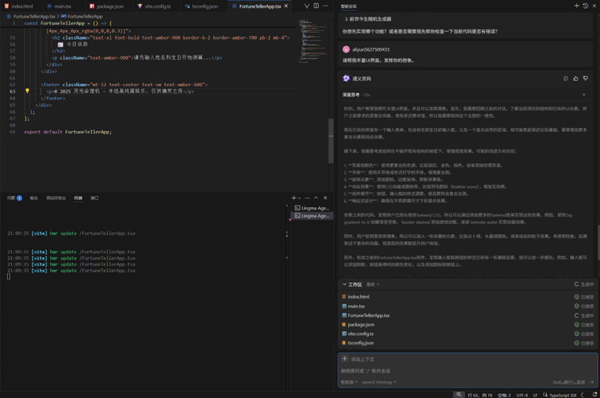Click the 生成中 status in workspace header
The height and width of the screenshot is (398, 600).
[584, 285]
